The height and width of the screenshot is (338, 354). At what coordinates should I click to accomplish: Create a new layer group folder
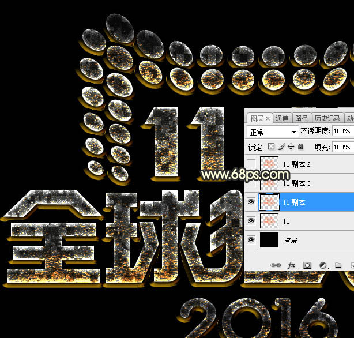pyautogui.click(x=338, y=265)
